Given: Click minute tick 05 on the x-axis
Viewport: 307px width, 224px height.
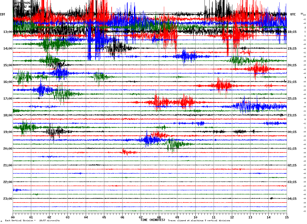Looking at the screenshot, I should [x=104, y=217].
